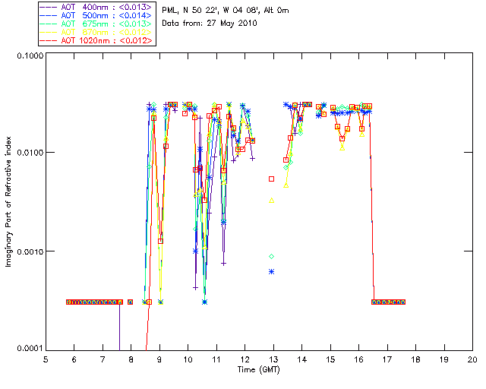The image size is (486, 389).
Task: Select the isolated yellow triangle marker near 13h
Action: [272, 201]
